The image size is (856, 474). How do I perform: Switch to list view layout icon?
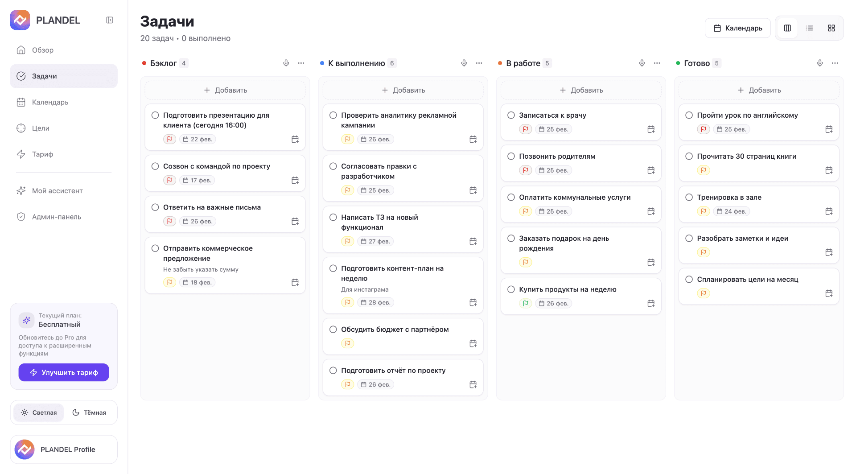810,28
